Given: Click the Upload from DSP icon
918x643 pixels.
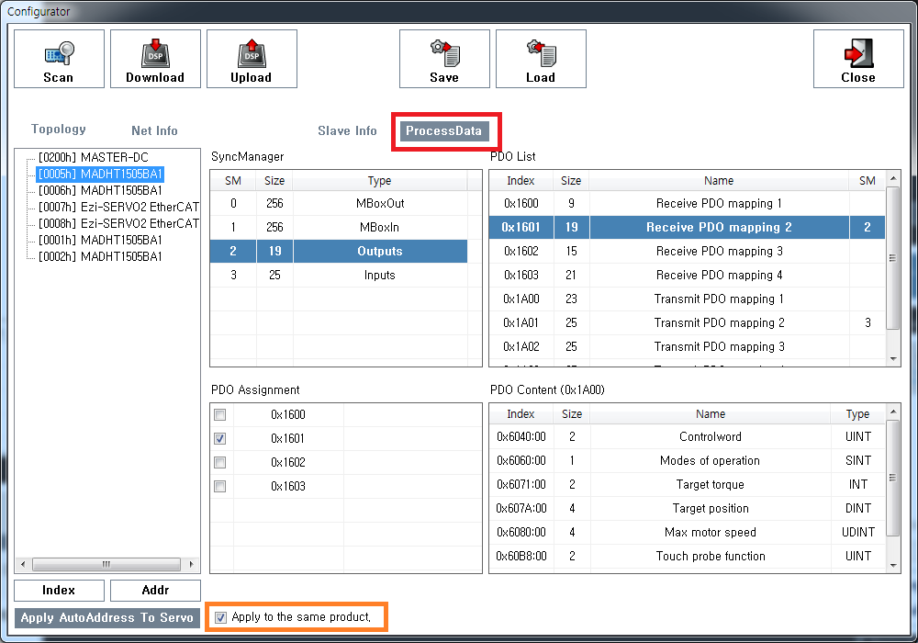Looking at the screenshot, I should click(x=252, y=59).
